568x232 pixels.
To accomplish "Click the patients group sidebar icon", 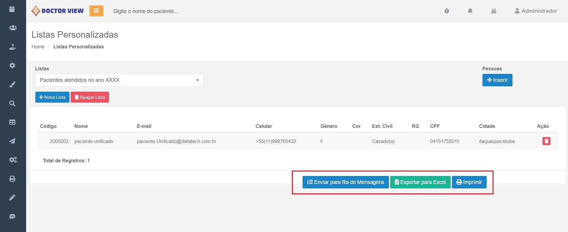I will pyautogui.click(x=13, y=28).
